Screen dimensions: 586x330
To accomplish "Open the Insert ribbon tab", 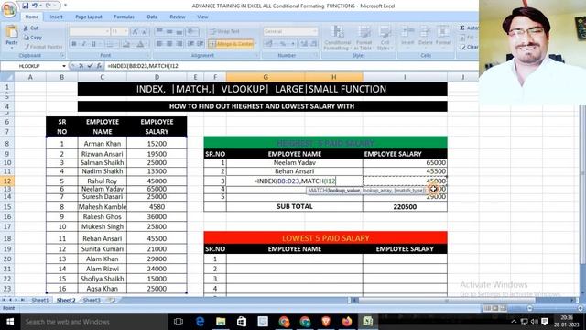I will 57,16.
